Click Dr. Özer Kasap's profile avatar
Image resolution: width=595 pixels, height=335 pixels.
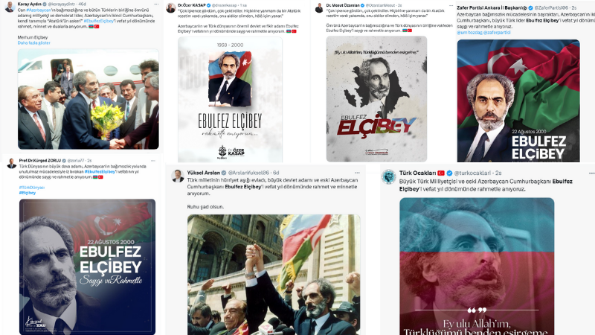(171, 7)
